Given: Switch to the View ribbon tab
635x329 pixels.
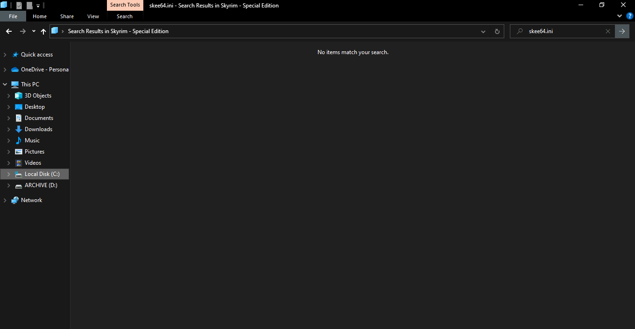Looking at the screenshot, I should click(x=93, y=16).
